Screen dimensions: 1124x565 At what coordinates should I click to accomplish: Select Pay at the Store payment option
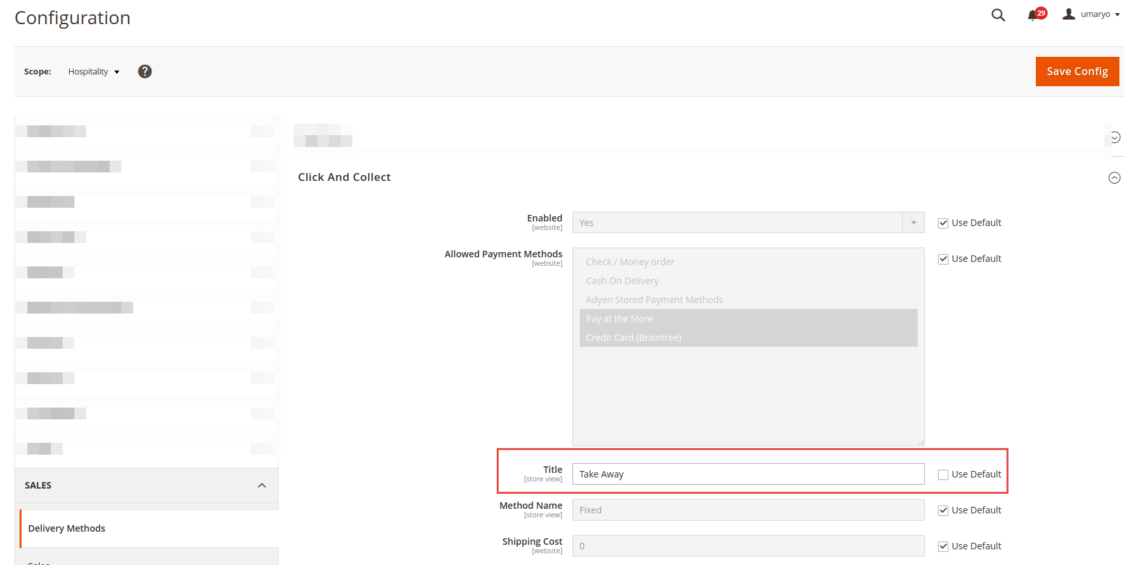pyautogui.click(x=619, y=319)
